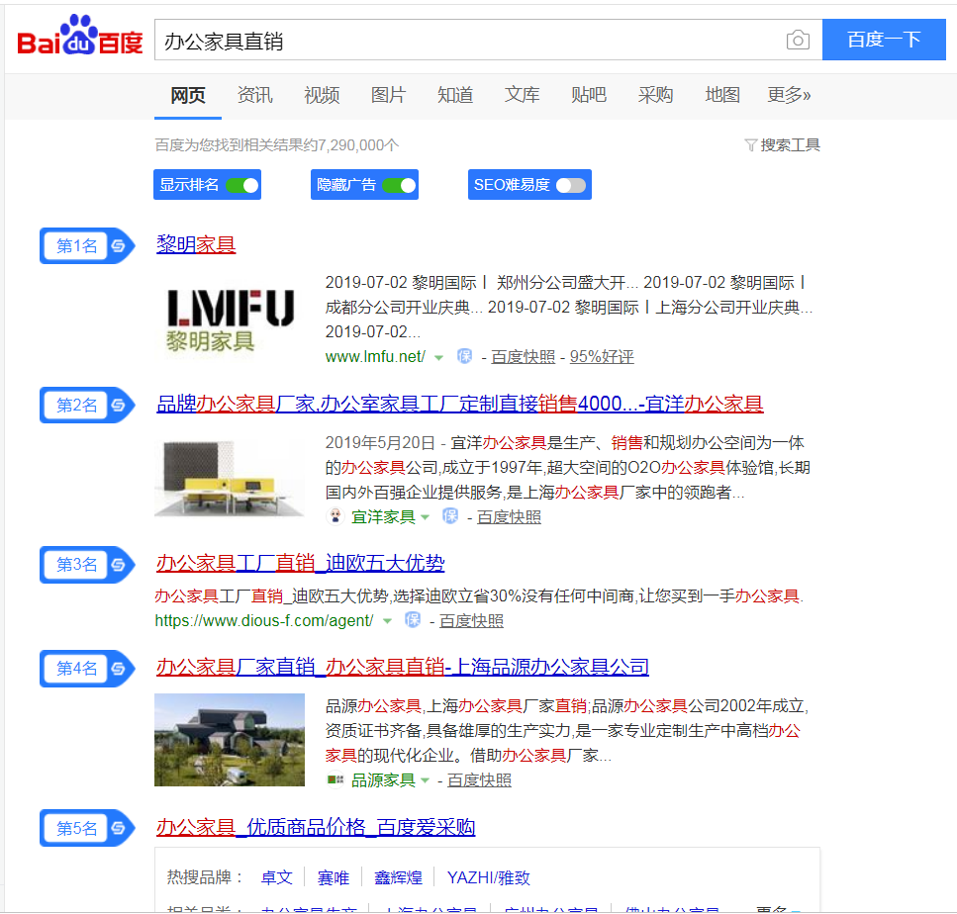Switch to the 资讯 tab

[254, 95]
